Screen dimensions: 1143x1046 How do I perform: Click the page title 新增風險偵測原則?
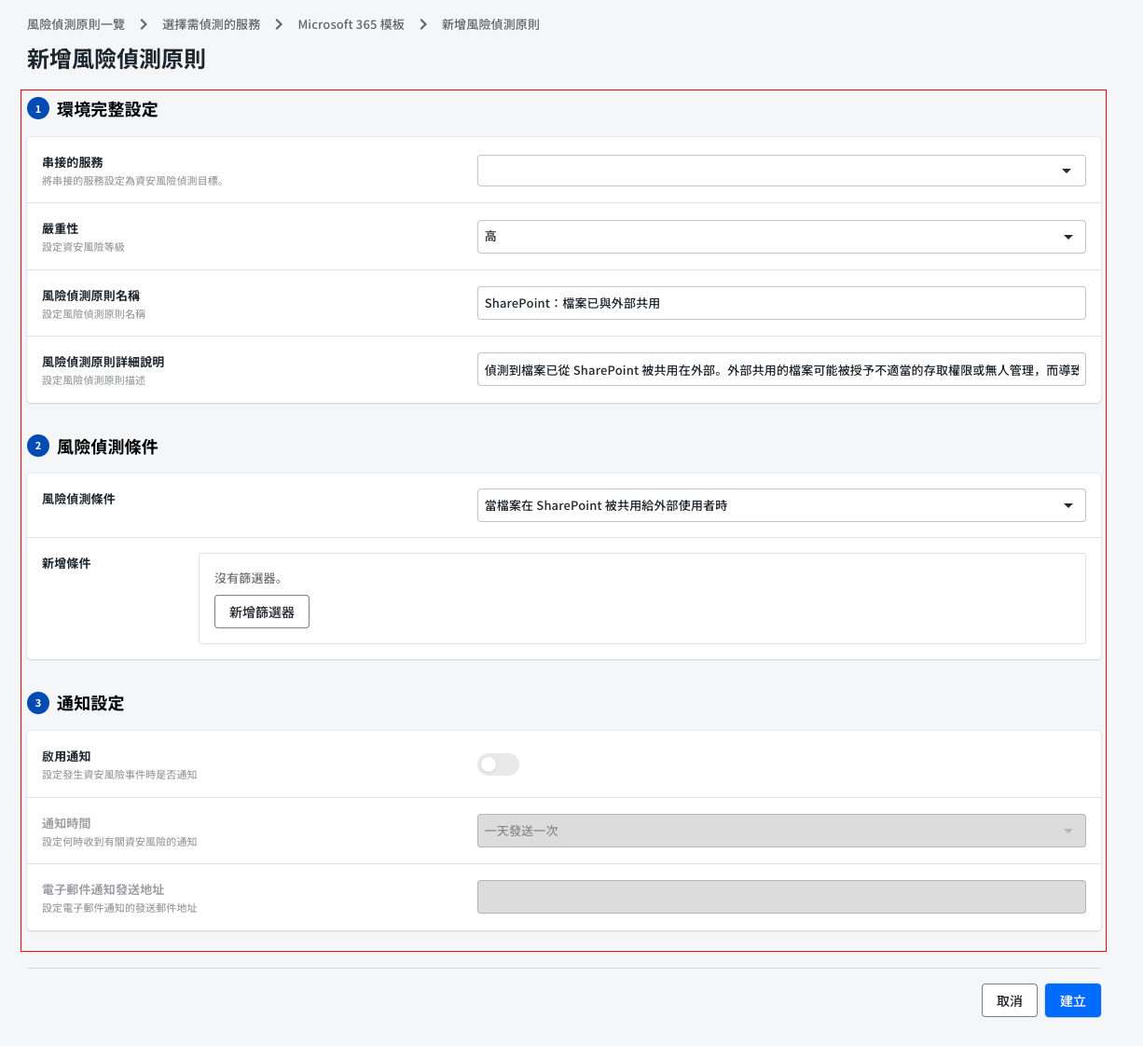(x=117, y=59)
